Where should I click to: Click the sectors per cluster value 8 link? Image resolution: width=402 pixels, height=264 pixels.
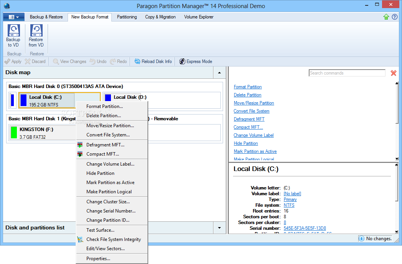[x=285, y=222]
